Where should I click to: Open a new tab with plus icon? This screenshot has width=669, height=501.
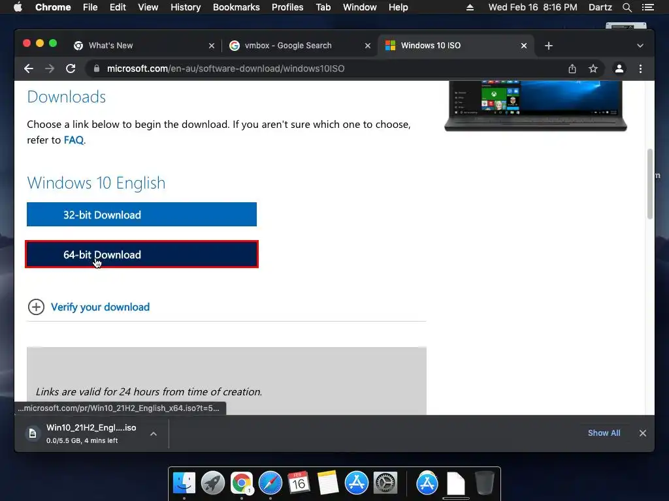tap(549, 46)
